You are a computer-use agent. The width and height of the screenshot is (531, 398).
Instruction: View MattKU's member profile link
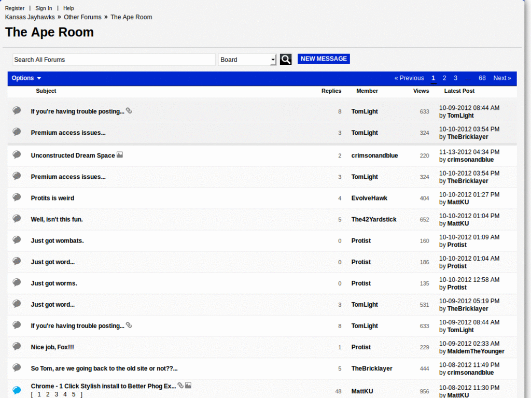(362, 391)
